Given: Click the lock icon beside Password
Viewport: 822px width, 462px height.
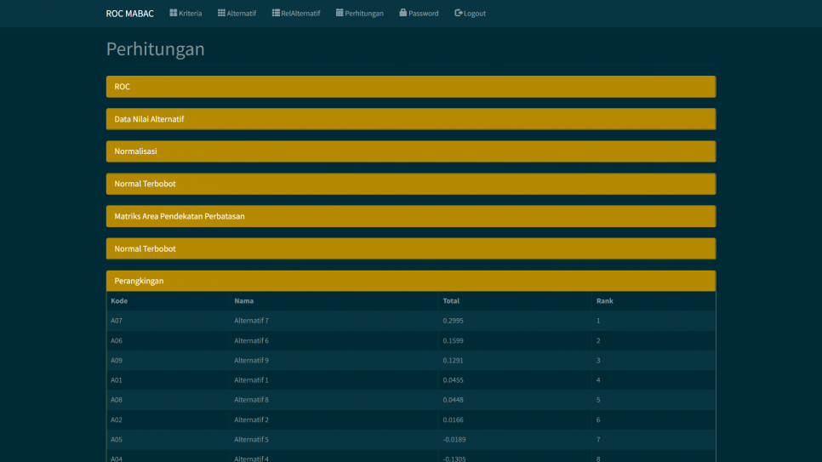Looking at the screenshot, I should [x=403, y=13].
